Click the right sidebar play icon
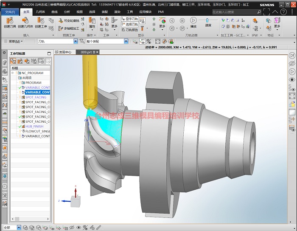This screenshot has height=231, width=297. coord(292,72)
